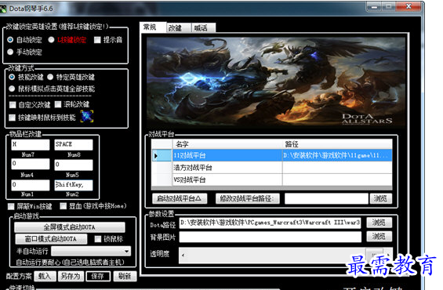Click the 启动对战平台 button
The image size is (443, 290).
coord(180,198)
